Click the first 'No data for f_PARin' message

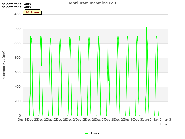[16, 4]
